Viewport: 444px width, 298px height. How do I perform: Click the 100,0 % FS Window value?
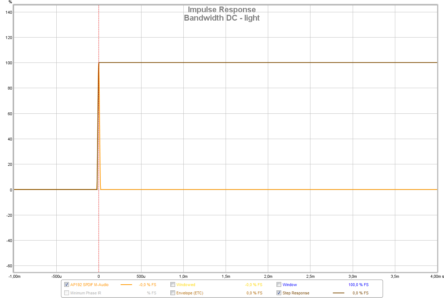point(358,285)
